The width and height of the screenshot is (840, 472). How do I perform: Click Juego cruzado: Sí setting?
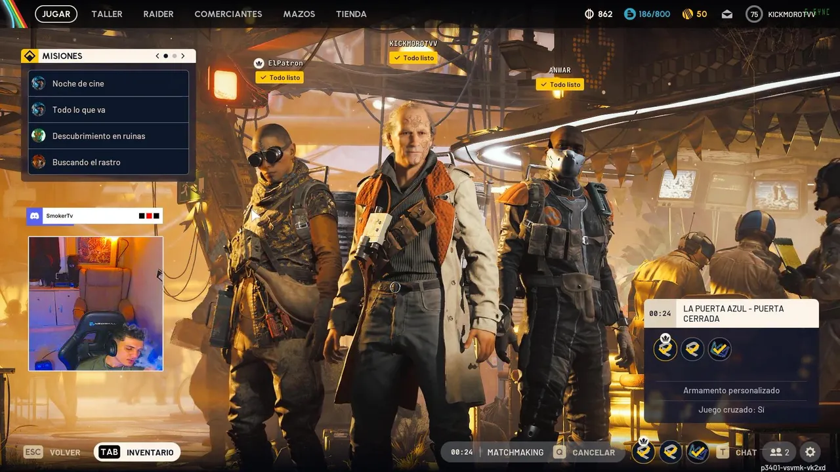point(732,410)
